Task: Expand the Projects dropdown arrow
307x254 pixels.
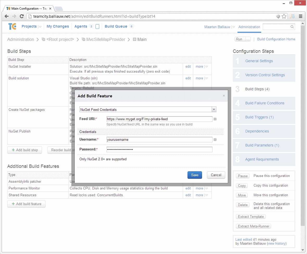Action: coord(40,27)
